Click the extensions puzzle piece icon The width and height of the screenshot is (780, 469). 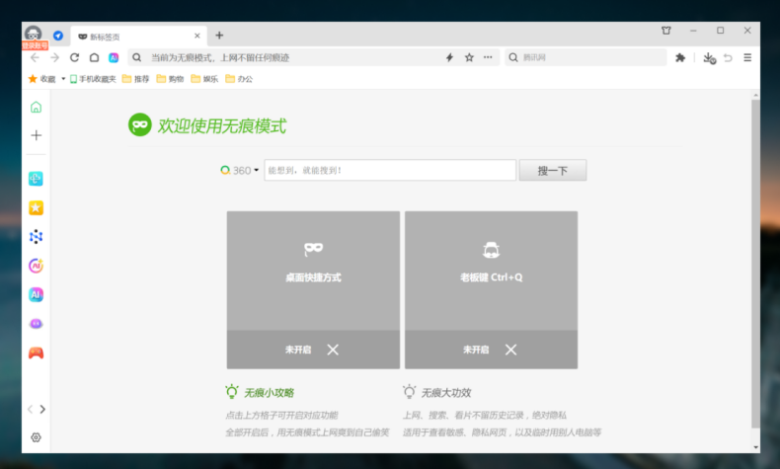point(680,58)
